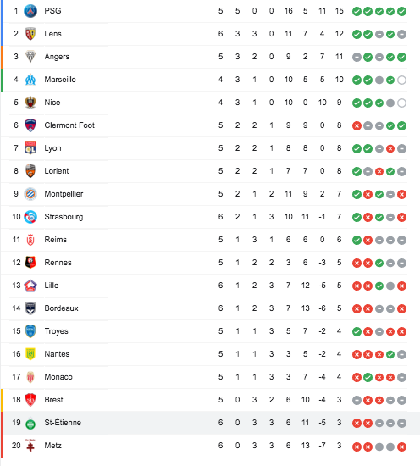Click the Strasbourg club logo
420x466 pixels.
30,217
